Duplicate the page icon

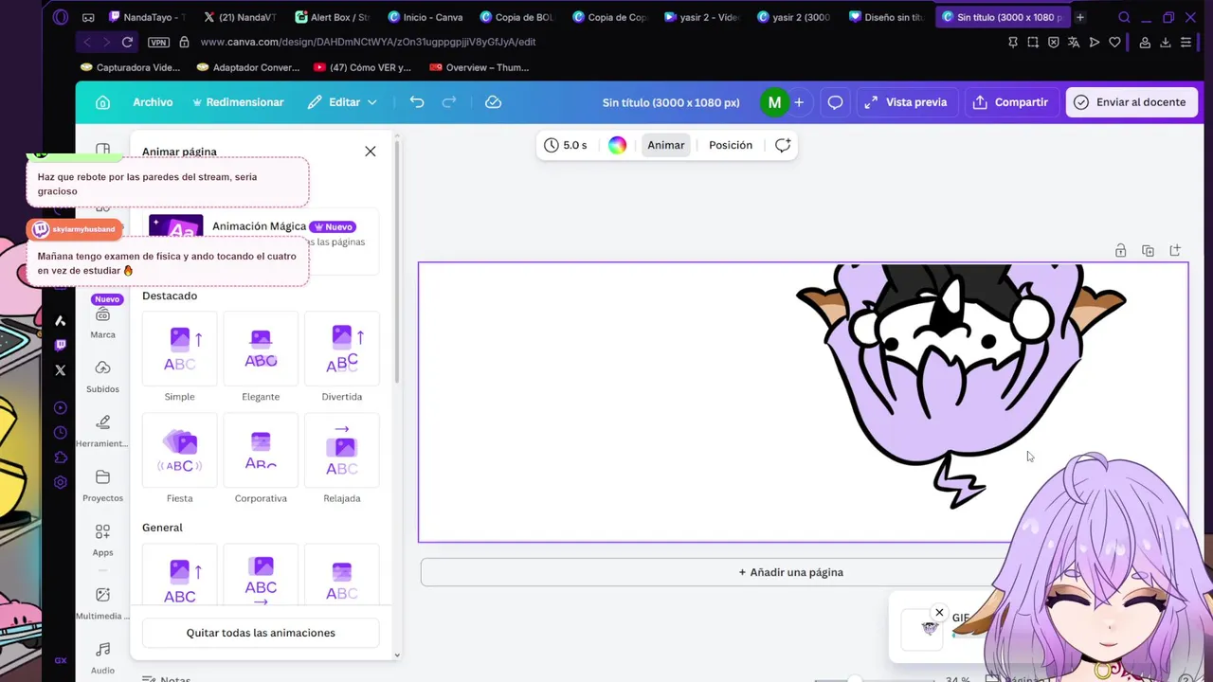coord(1148,251)
